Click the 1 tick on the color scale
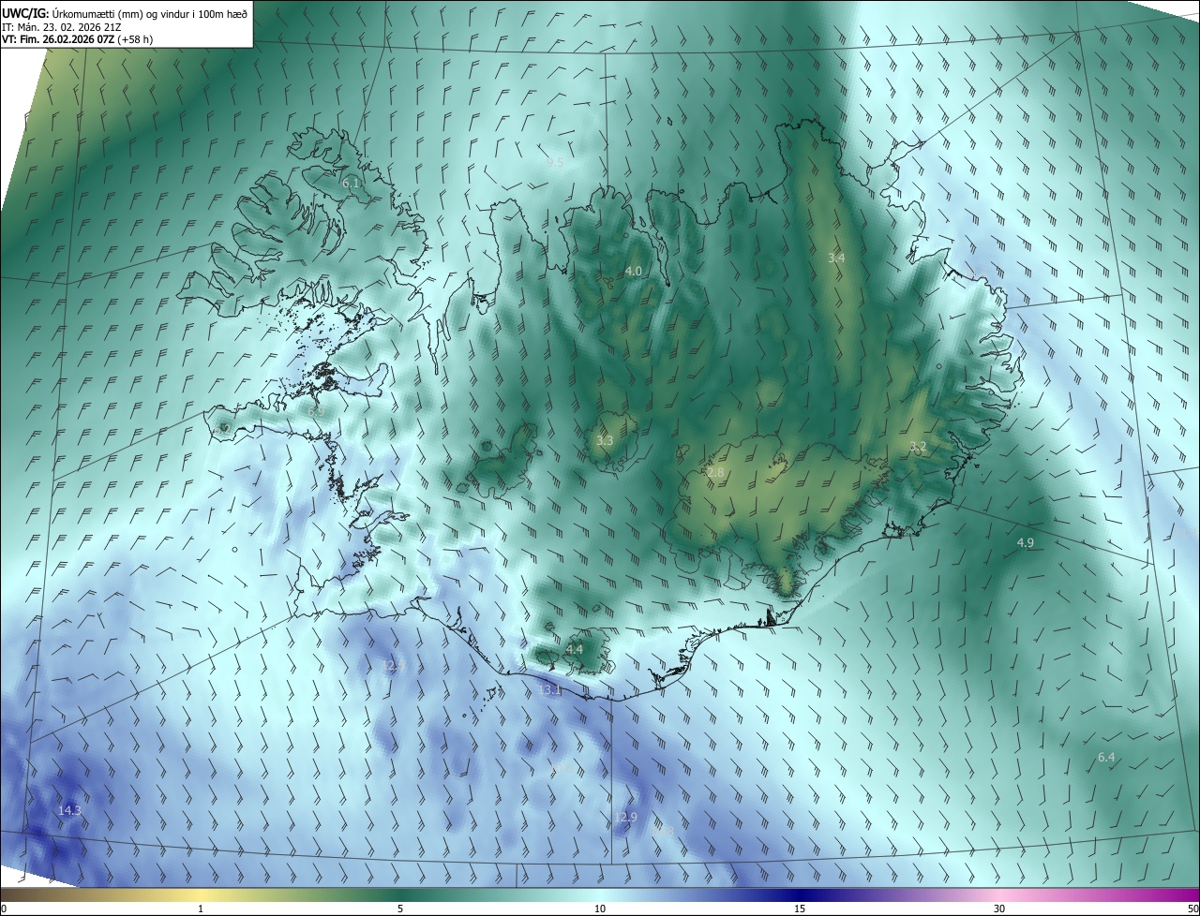Image resolution: width=1200 pixels, height=916 pixels. tap(202, 909)
